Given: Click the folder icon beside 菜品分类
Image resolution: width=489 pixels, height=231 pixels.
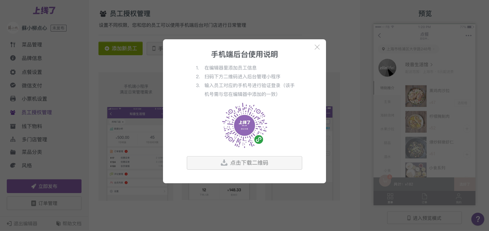Looking at the screenshot, I should click(13, 152).
